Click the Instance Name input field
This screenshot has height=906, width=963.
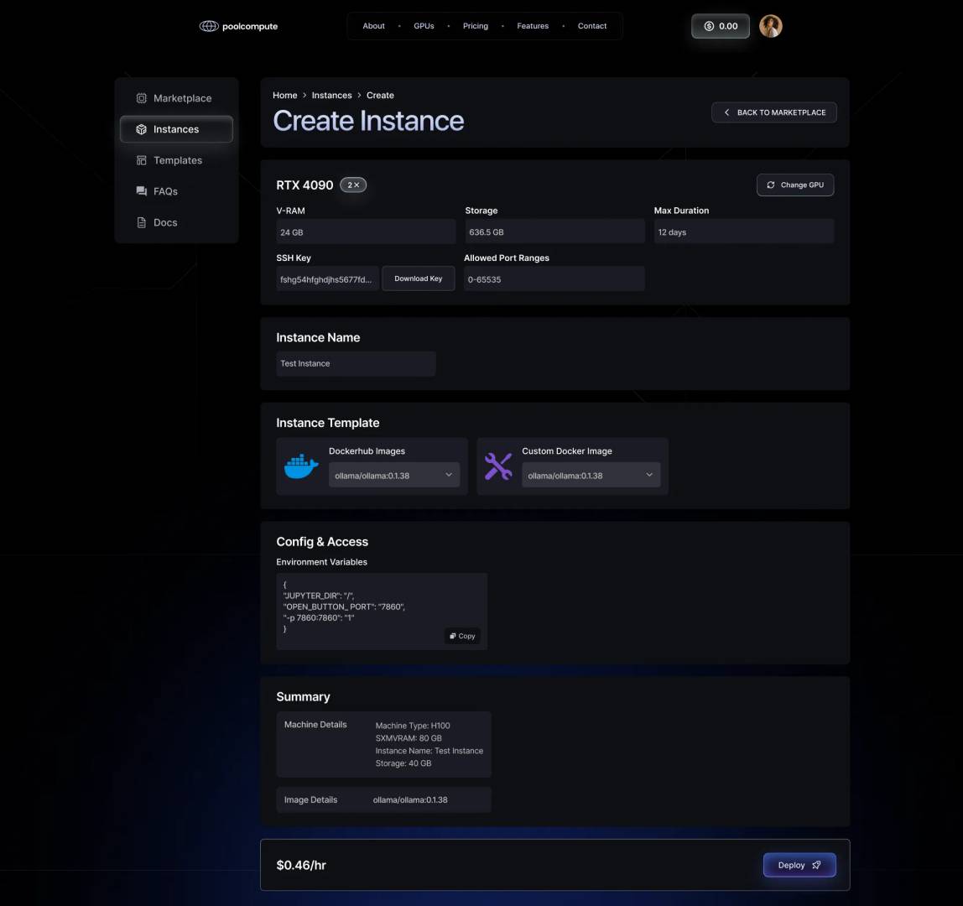click(x=356, y=363)
